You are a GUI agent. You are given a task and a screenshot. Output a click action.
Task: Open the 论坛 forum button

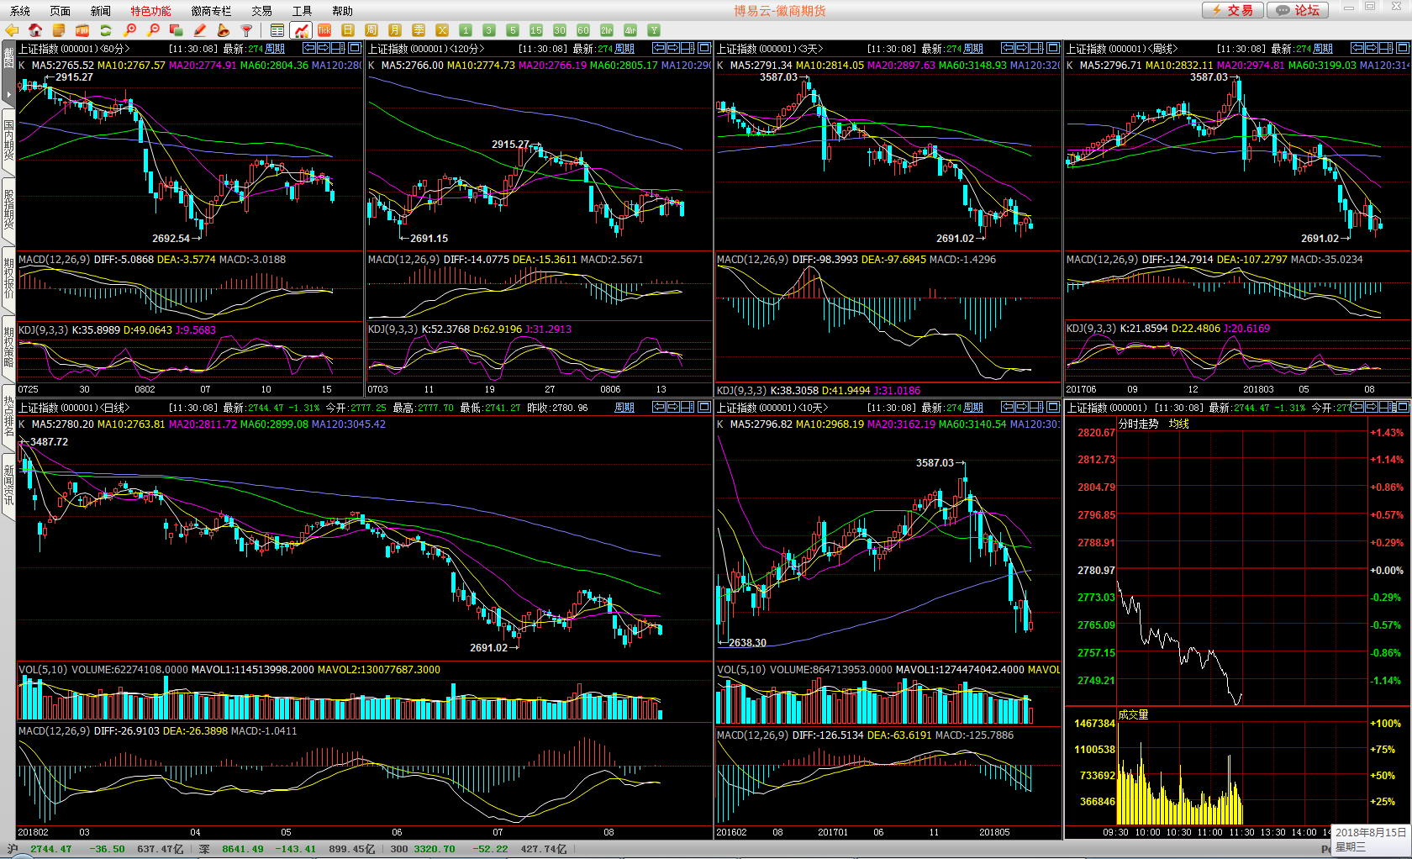coord(1298,10)
